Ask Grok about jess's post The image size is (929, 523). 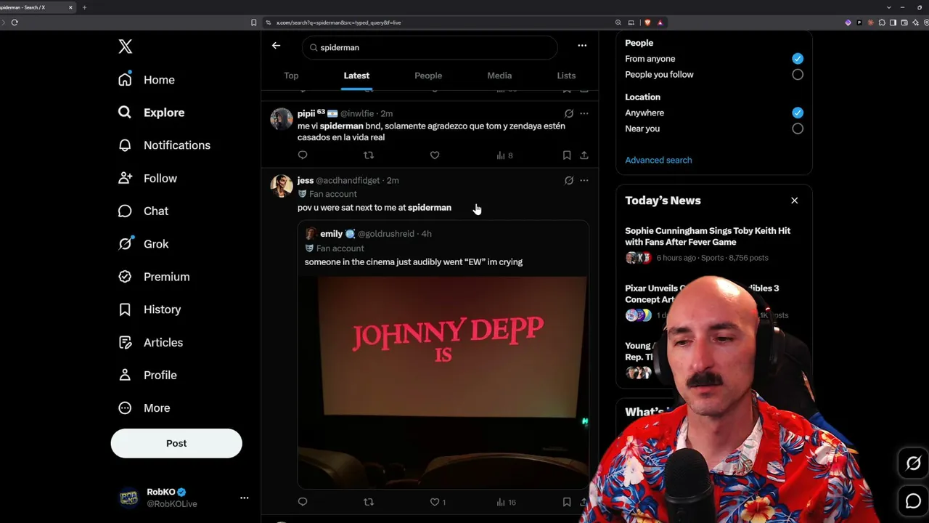point(569,180)
